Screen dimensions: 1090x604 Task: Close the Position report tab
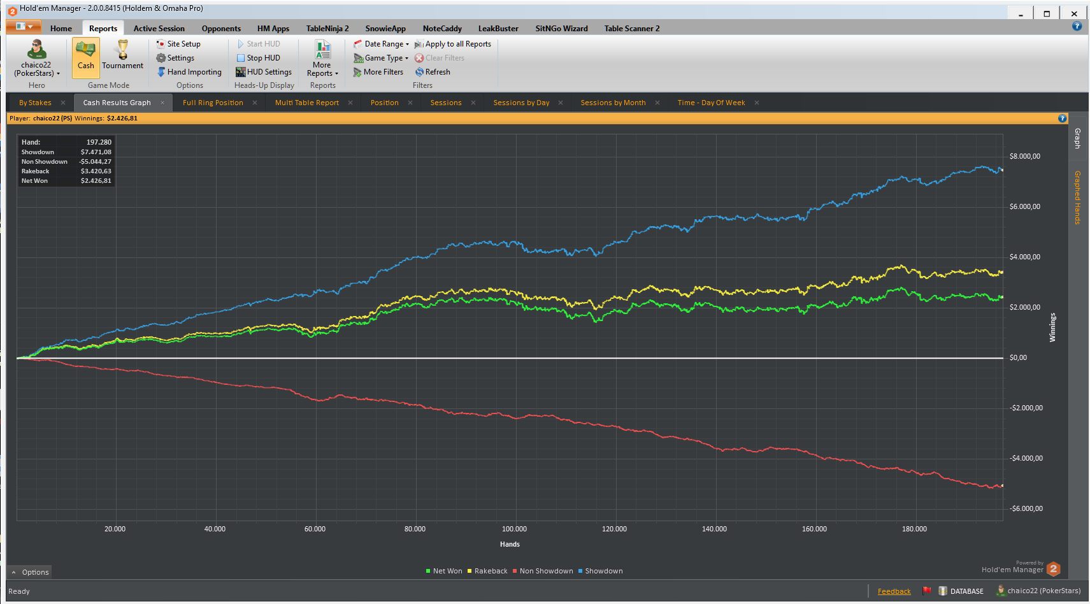click(x=410, y=103)
